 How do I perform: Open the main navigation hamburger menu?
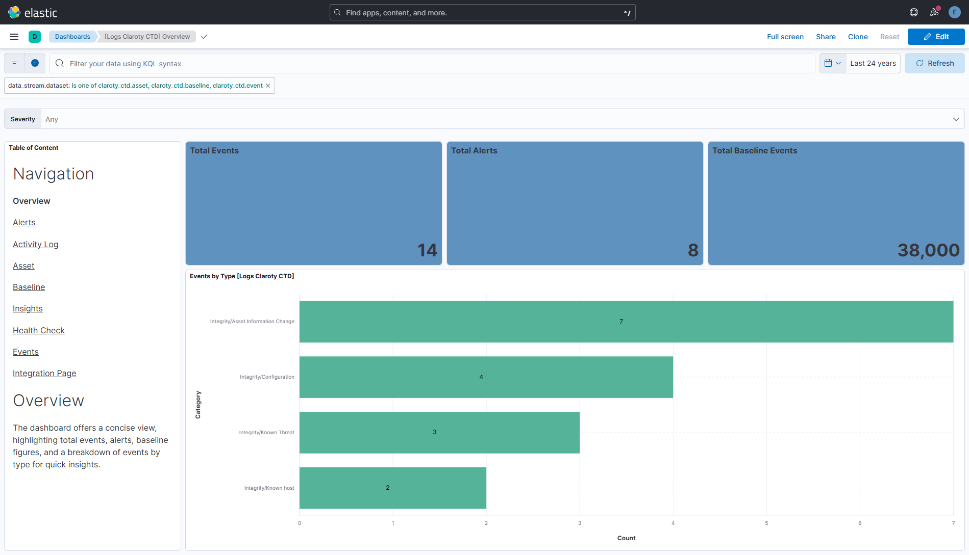point(14,36)
